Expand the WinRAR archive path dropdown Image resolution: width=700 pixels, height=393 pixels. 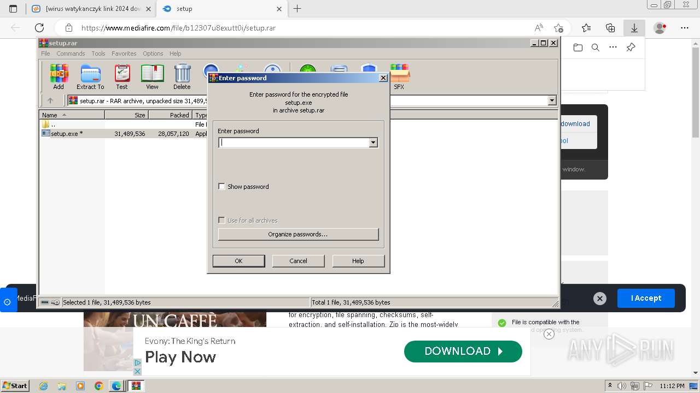point(552,100)
